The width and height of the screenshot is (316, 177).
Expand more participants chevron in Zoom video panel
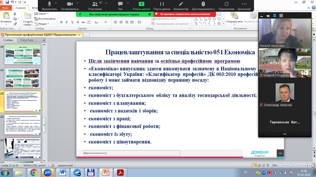(285, 134)
